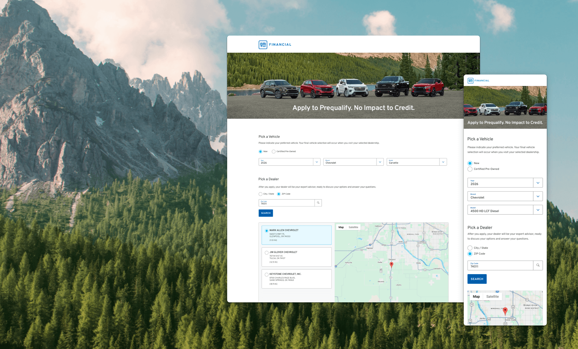Switch to Map tab in mobile map
This screenshot has width=578, height=349.
[x=476, y=297]
